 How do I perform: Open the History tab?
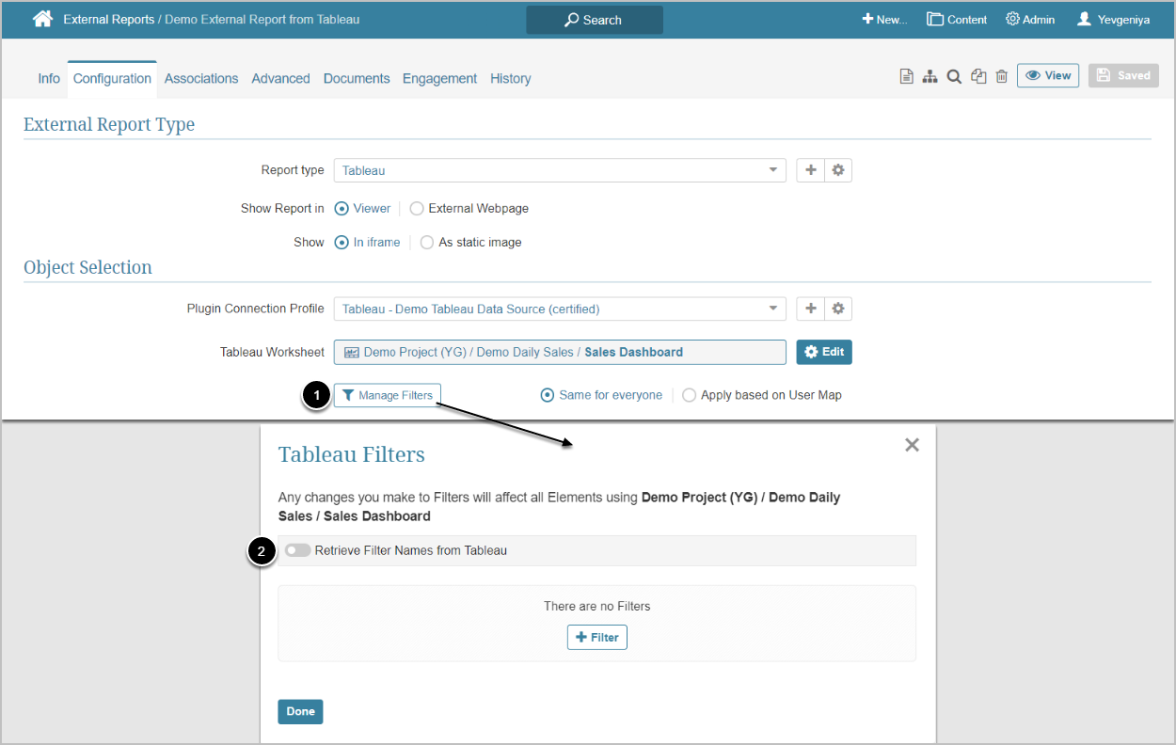pos(511,79)
